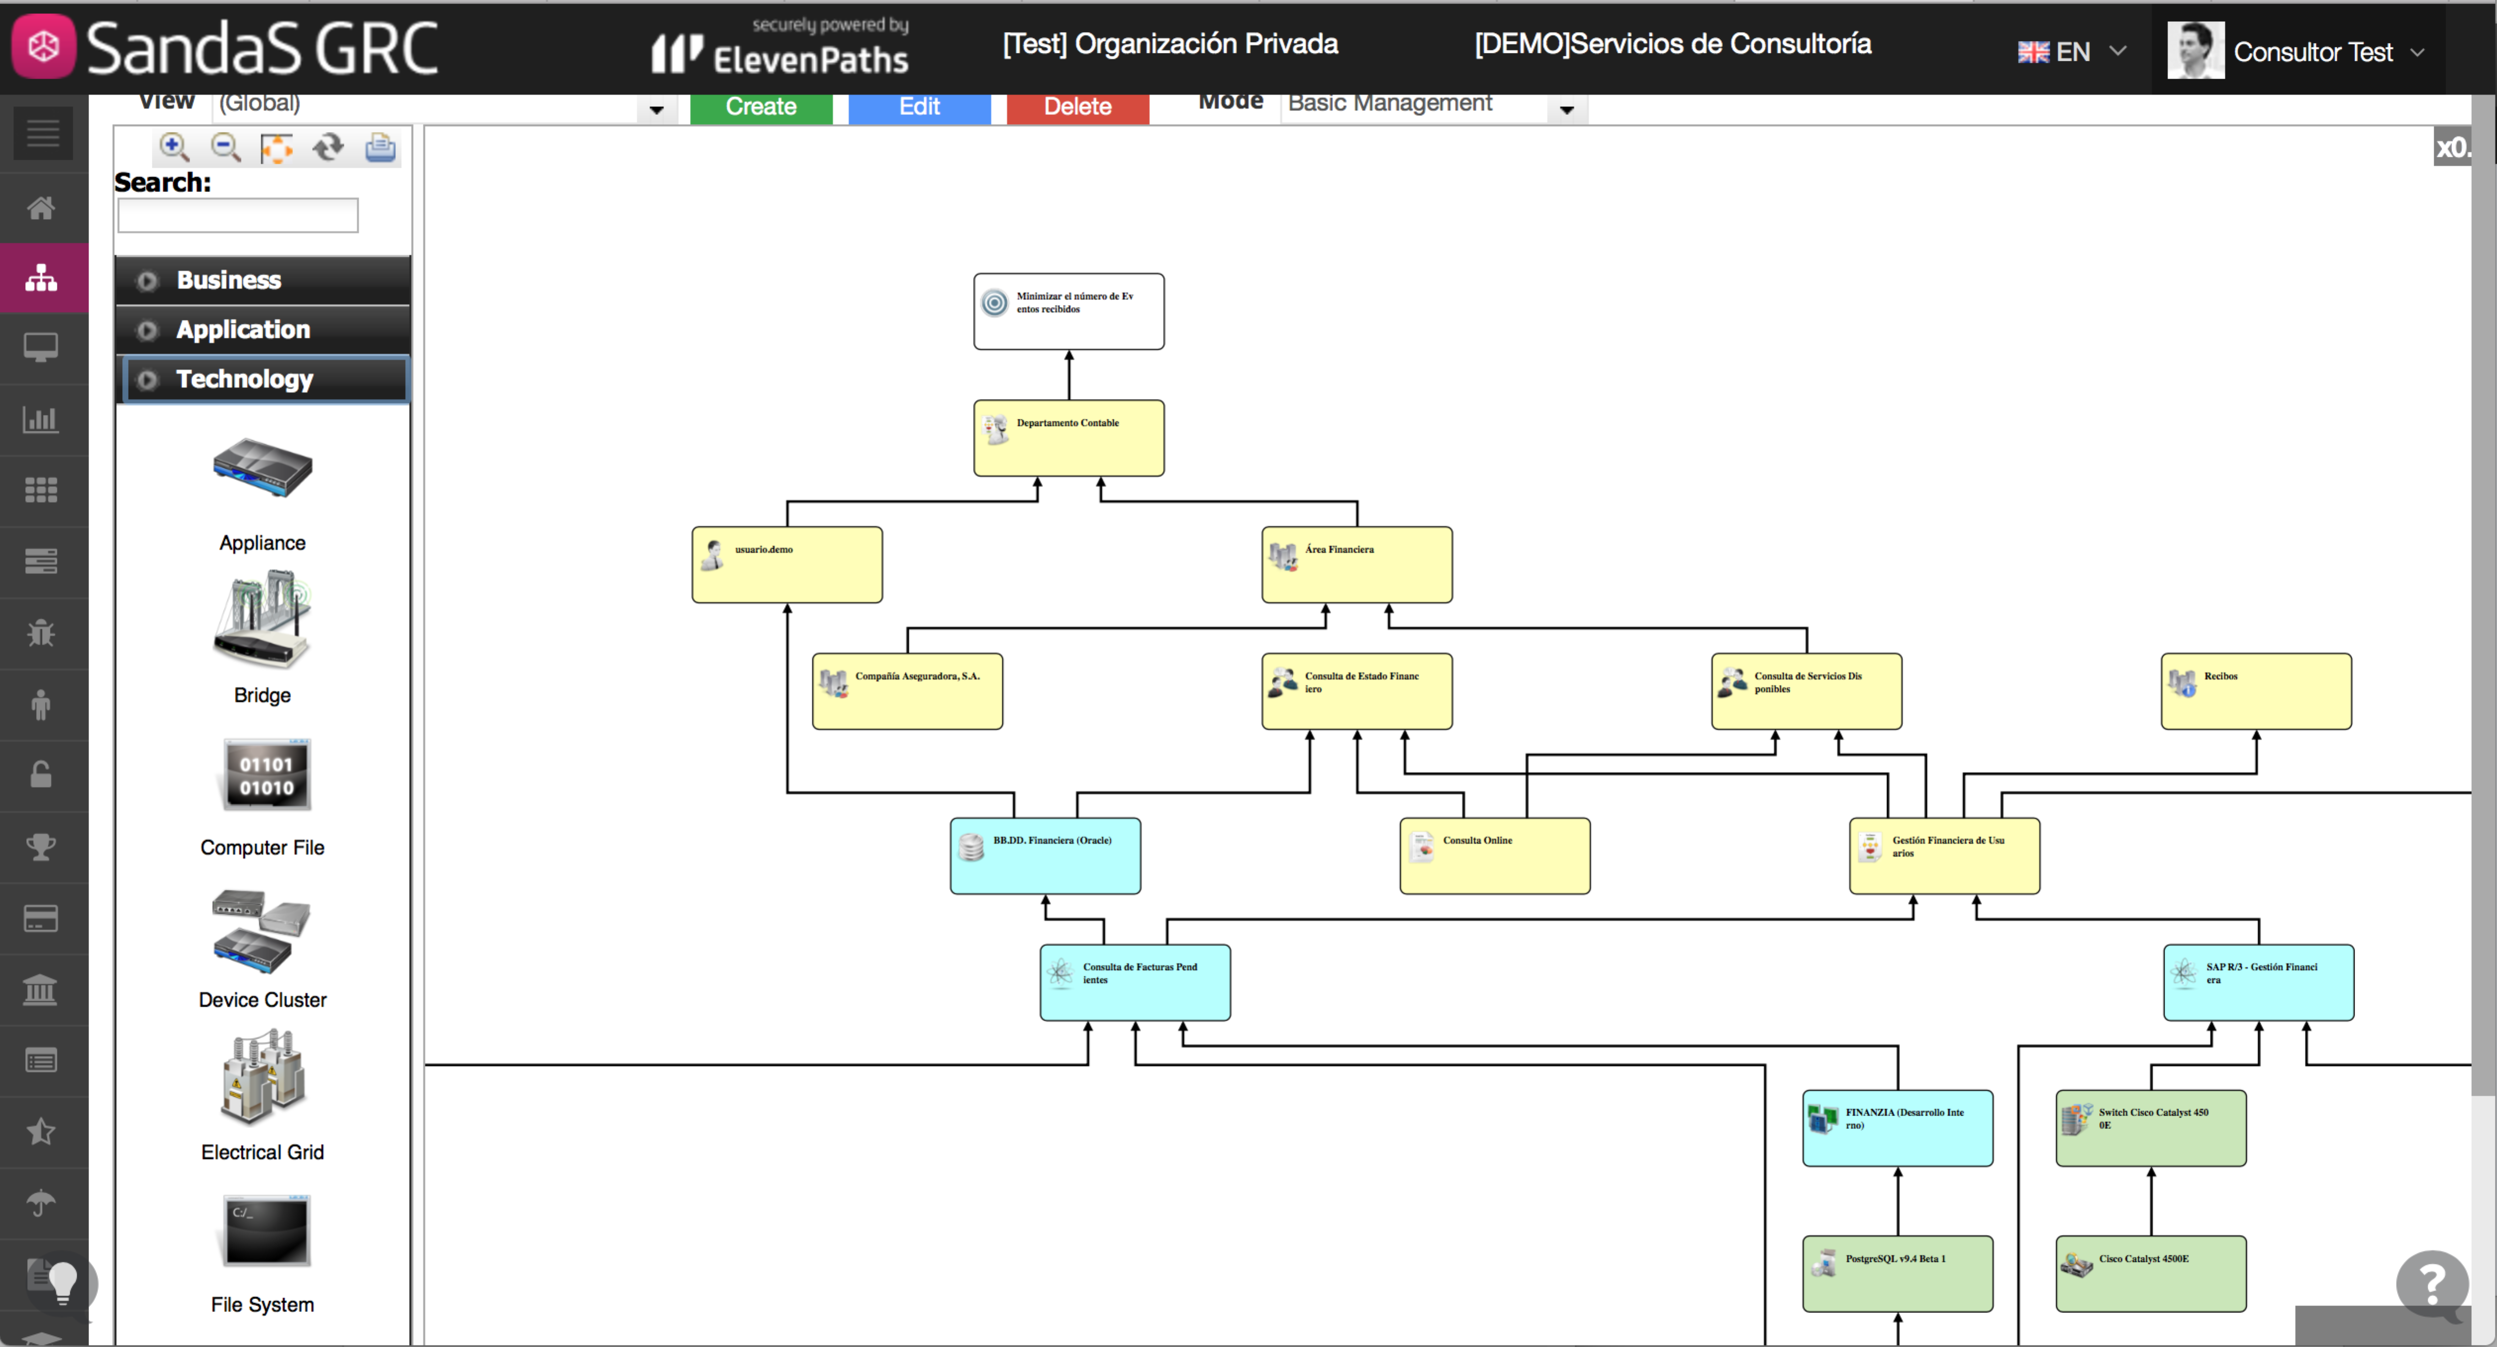Click the zoom out magnifier icon
2497x1347 pixels.
pos(225,147)
